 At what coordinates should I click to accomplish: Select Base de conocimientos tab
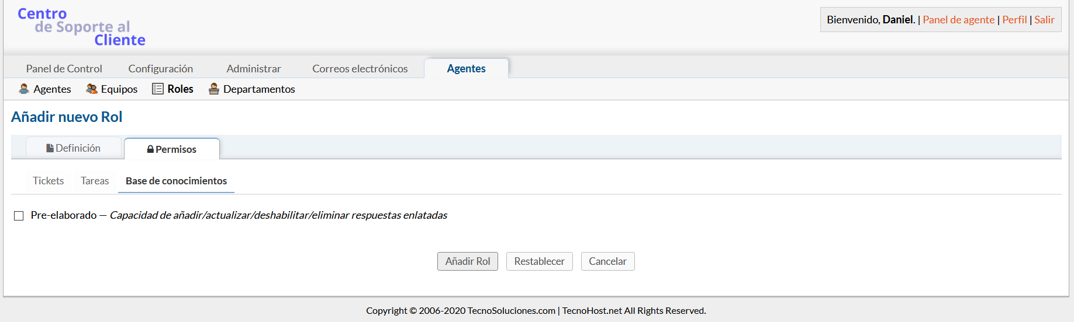point(176,181)
